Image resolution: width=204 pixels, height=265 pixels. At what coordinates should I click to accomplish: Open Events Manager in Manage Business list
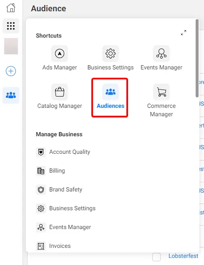(70, 227)
